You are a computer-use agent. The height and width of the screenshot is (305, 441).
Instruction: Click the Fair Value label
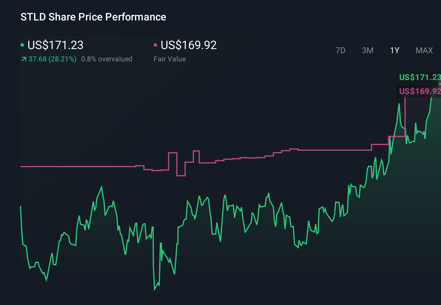(170, 59)
